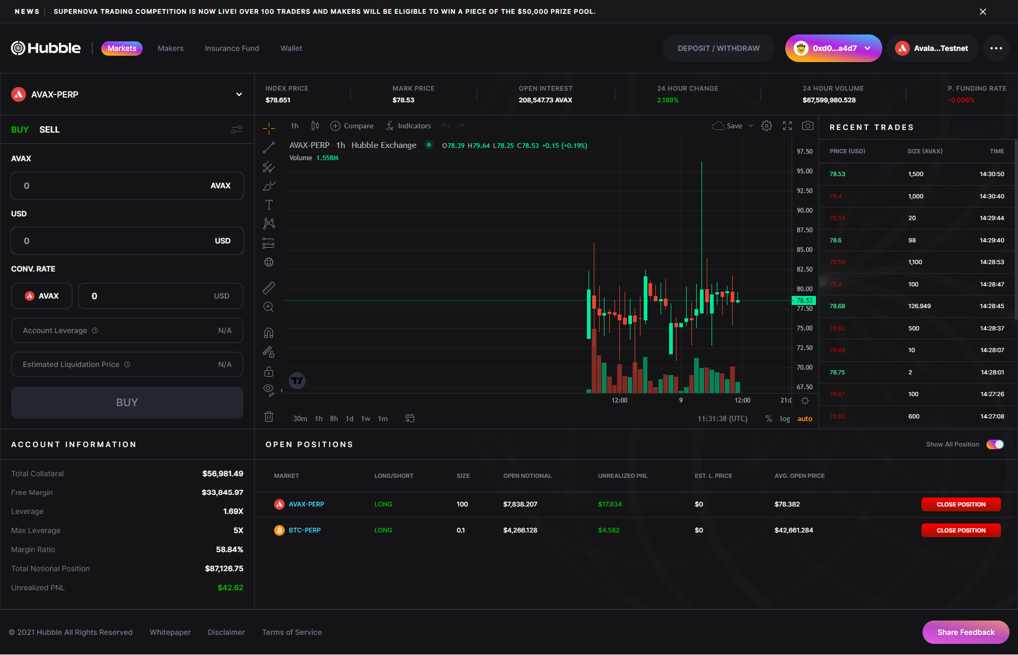Select the pitchfork drawing tool
Screen dimensions: 1018x655
click(269, 167)
